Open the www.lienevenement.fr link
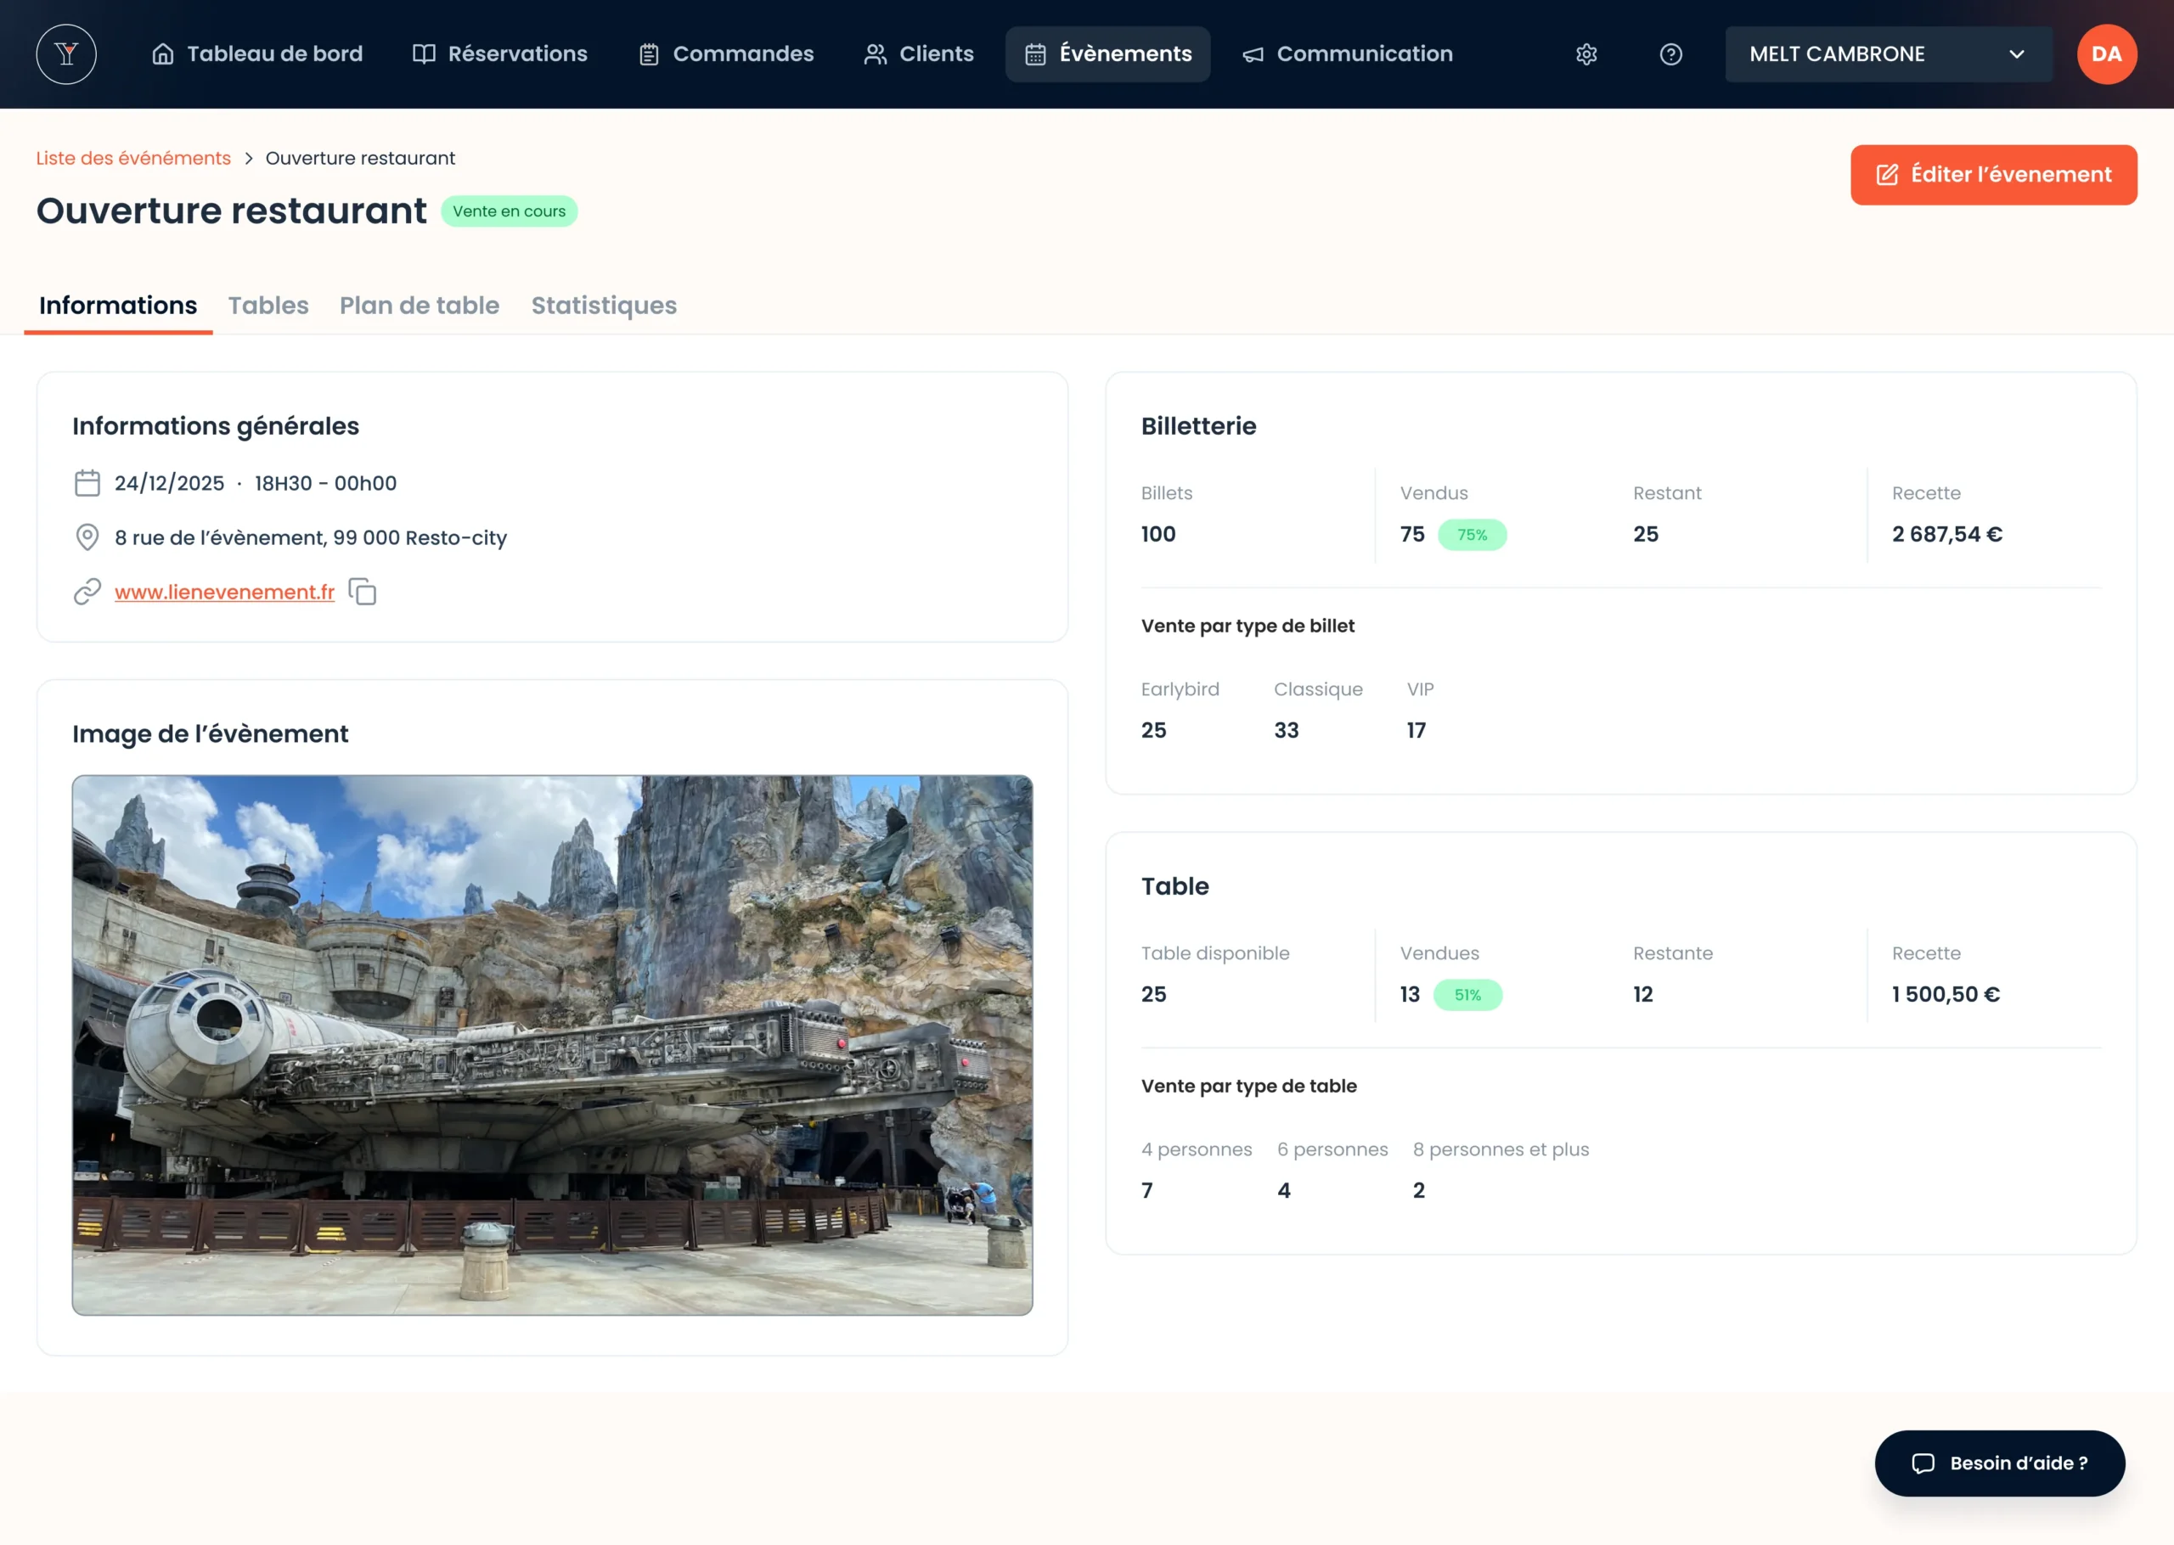2174x1545 pixels. 224,592
